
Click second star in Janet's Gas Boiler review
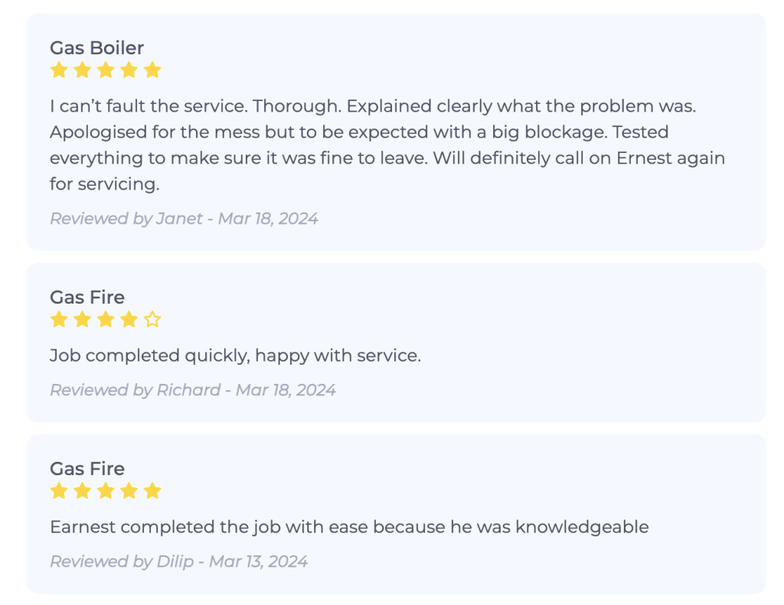(x=82, y=70)
